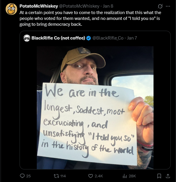This screenshot has height=182, width=176.
Task: Open the @BlackRifle_Co handle
Action: [108, 38]
